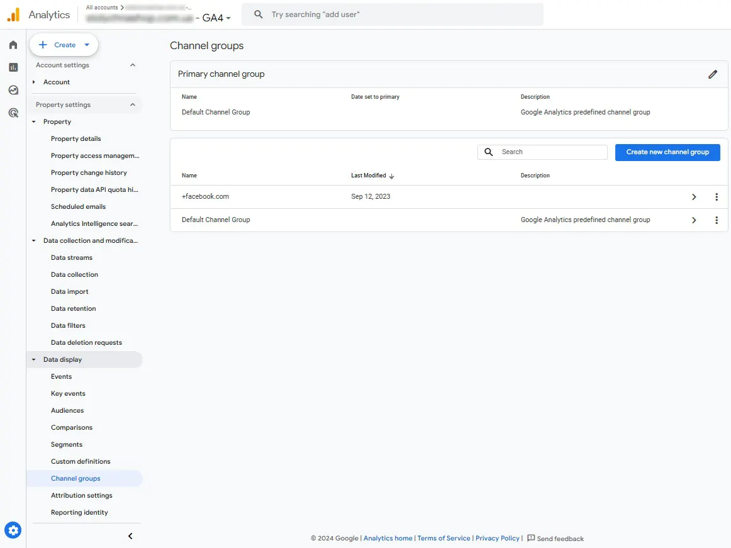
Task: Collapse the Account settings section
Action: (x=132, y=65)
